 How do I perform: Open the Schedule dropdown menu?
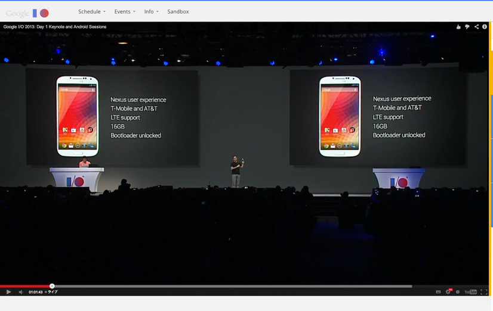pos(92,11)
